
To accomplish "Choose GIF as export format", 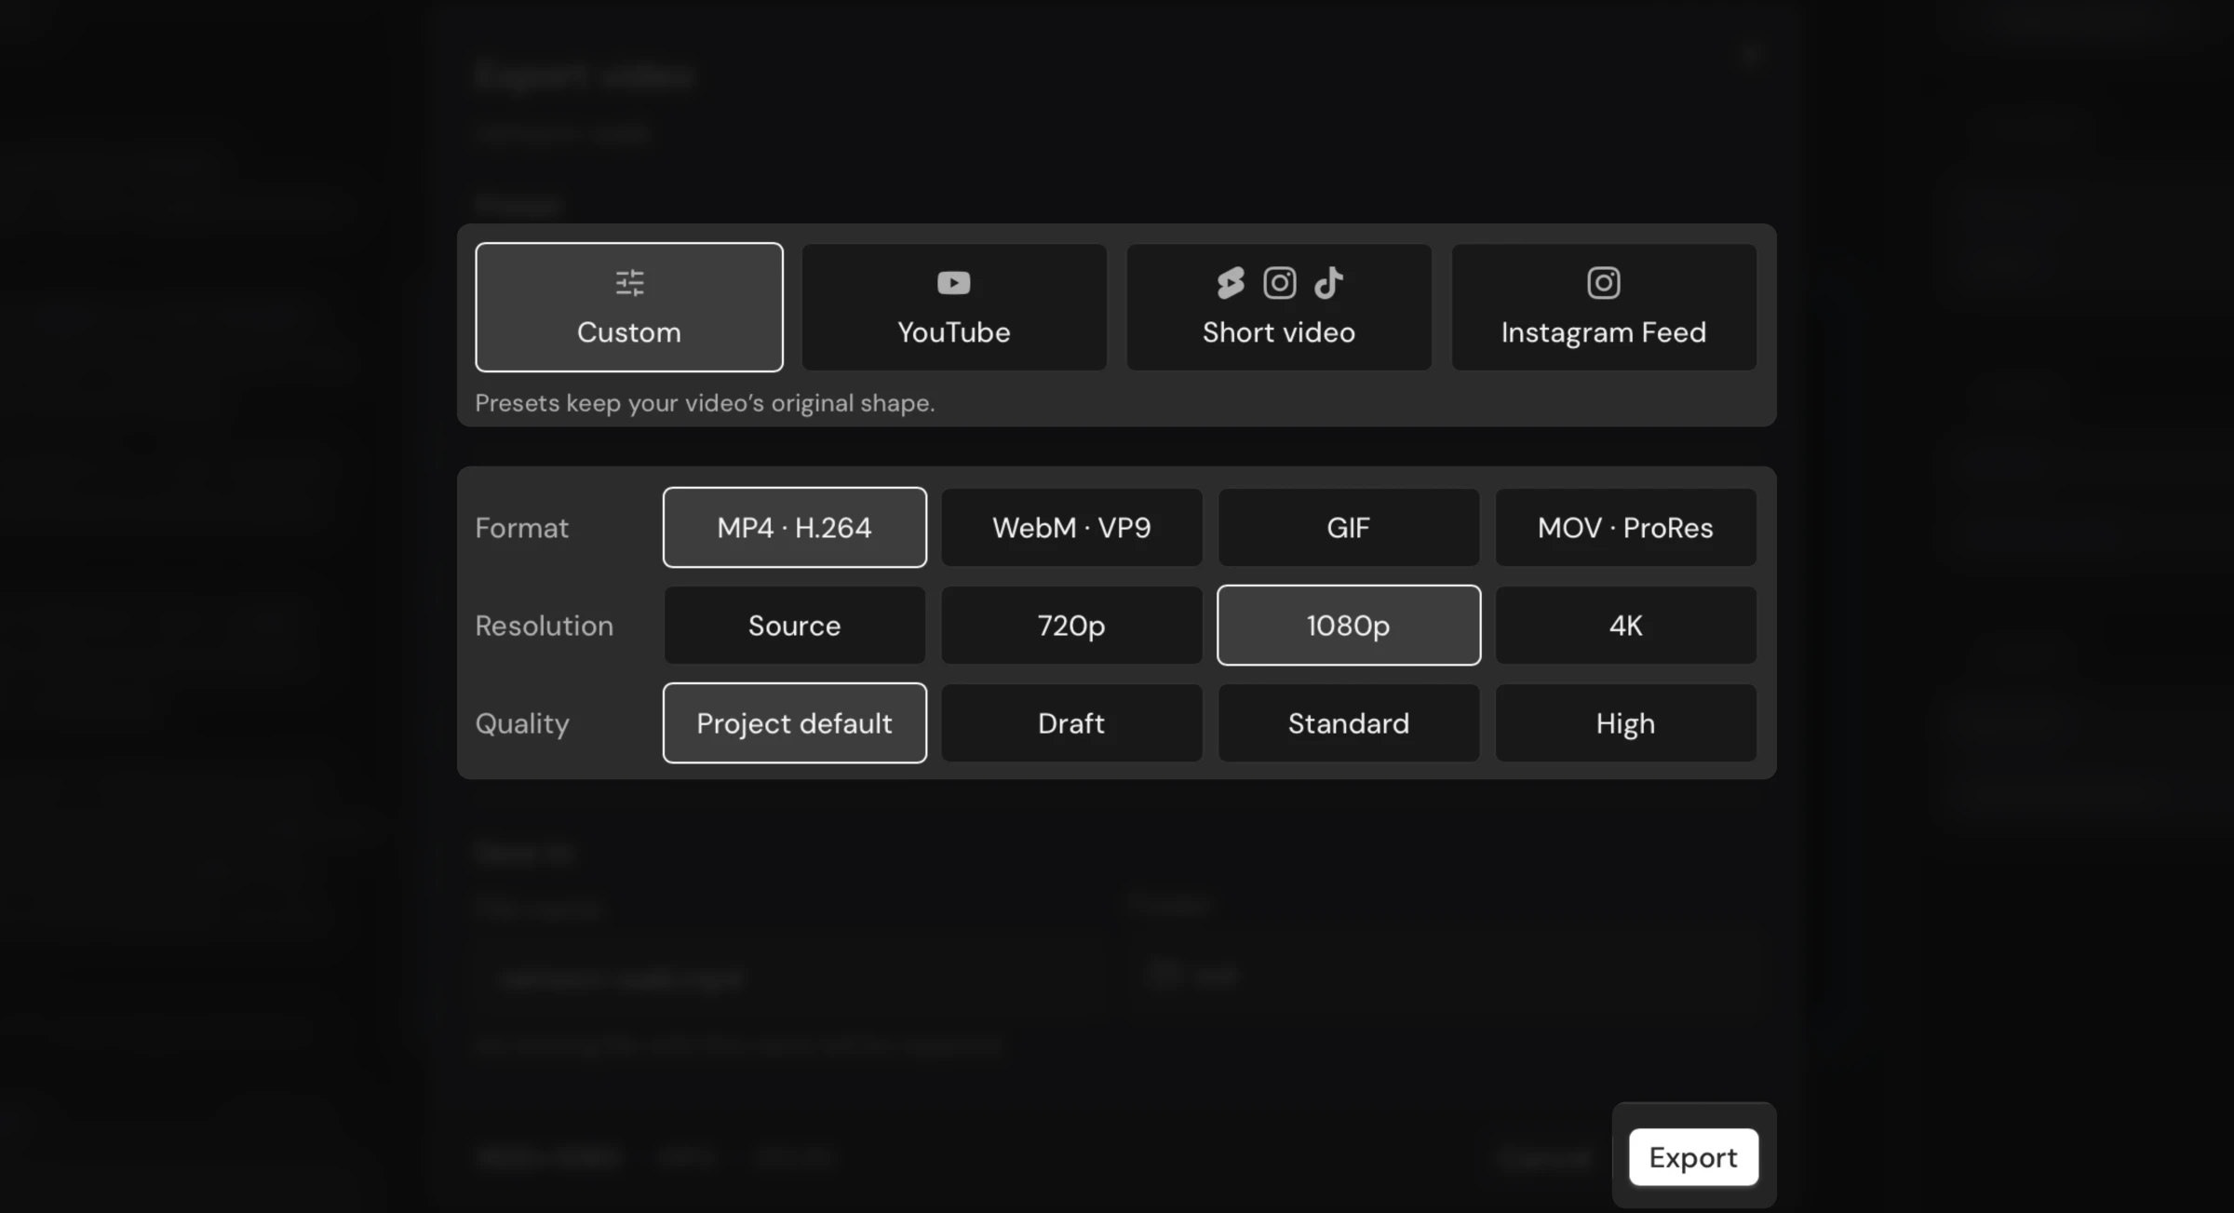I will click(1349, 527).
